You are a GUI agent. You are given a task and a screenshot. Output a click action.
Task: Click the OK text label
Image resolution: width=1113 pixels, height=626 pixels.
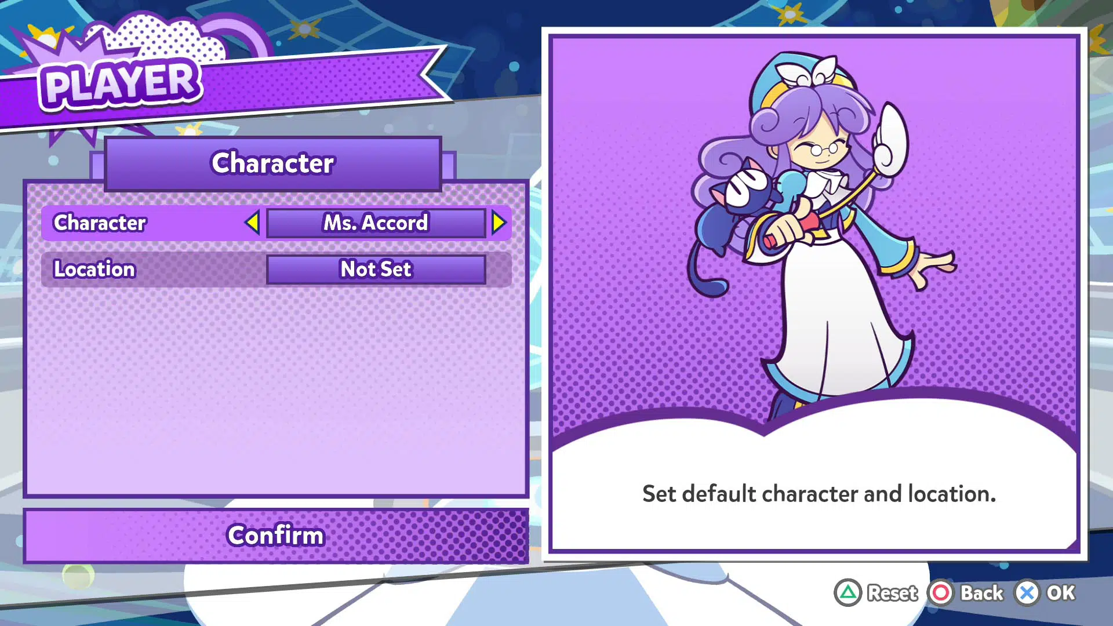tap(1061, 593)
